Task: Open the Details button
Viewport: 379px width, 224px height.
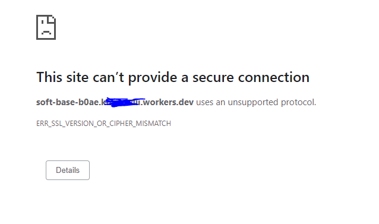Action: point(68,170)
